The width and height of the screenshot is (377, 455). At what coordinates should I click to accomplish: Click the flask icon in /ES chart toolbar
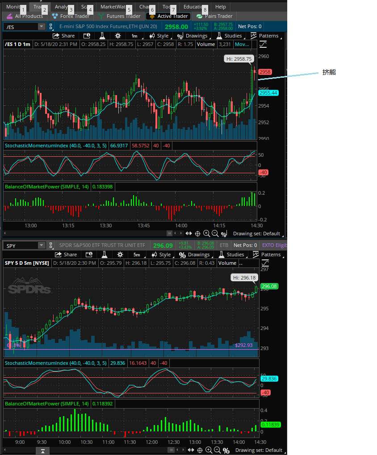(102, 36)
